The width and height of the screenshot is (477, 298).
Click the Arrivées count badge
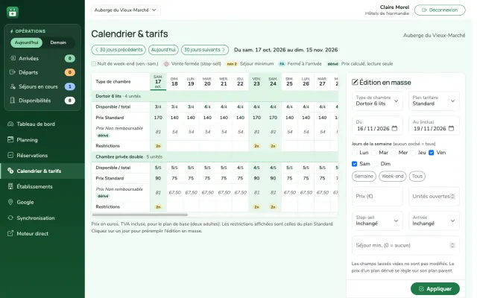69,58
